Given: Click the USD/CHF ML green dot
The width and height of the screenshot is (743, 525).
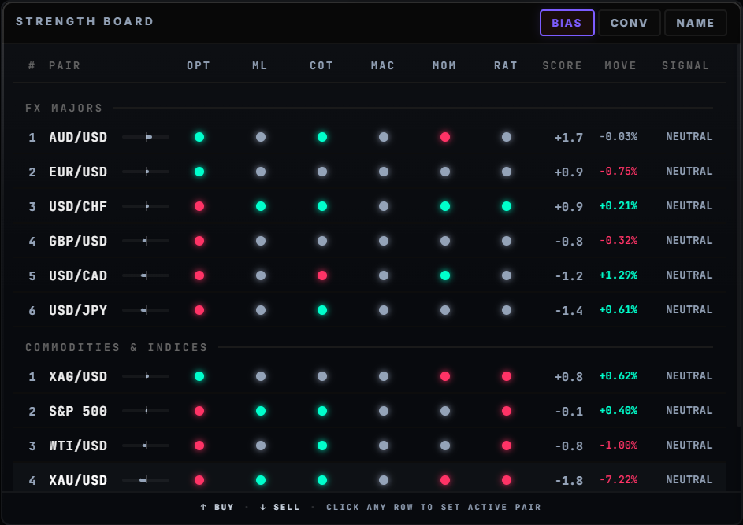Looking at the screenshot, I should pyautogui.click(x=261, y=206).
